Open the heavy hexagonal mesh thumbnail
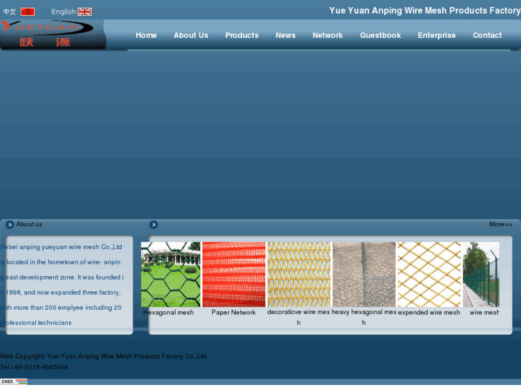Screen dimensions: 521x390 tap(364, 275)
